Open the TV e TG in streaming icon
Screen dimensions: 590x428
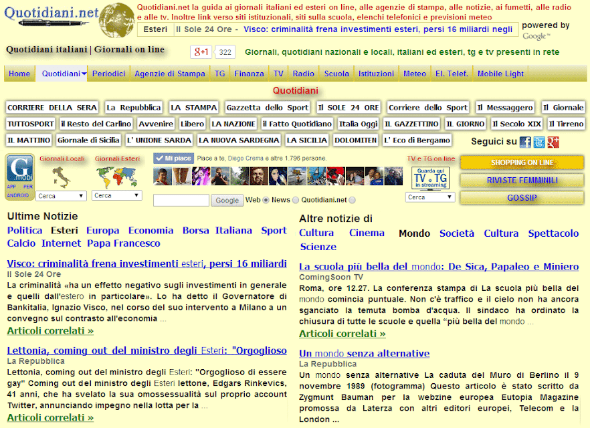click(x=430, y=178)
